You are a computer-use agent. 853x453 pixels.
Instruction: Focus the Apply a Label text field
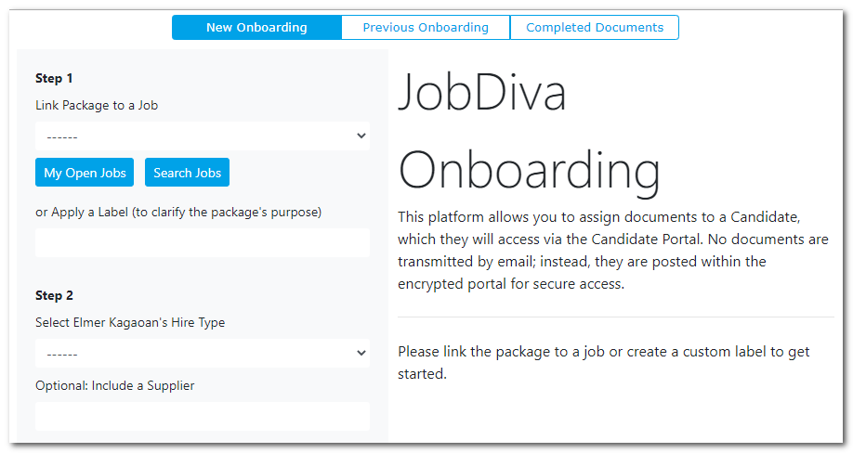click(203, 243)
